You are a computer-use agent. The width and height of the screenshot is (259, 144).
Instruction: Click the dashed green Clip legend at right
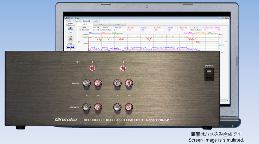pyautogui.click(x=212, y=33)
